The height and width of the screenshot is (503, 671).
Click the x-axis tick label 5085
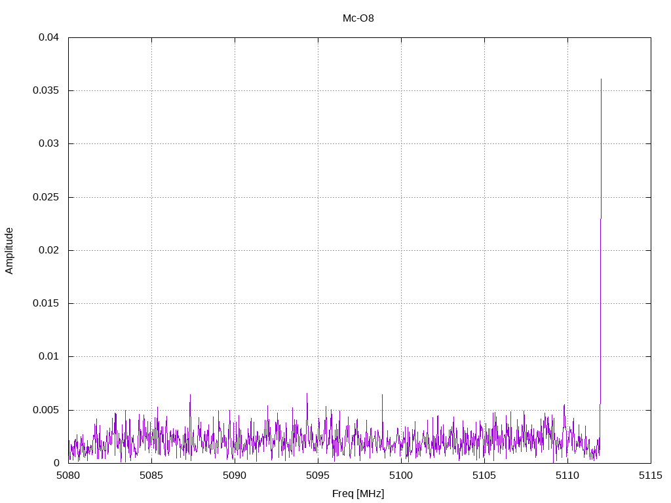point(151,475)
